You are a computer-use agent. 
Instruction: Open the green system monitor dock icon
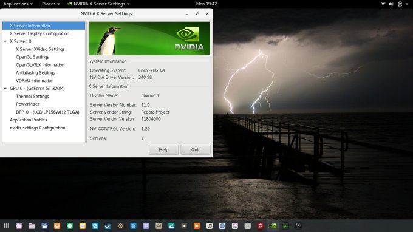click(x=285, y=226)
